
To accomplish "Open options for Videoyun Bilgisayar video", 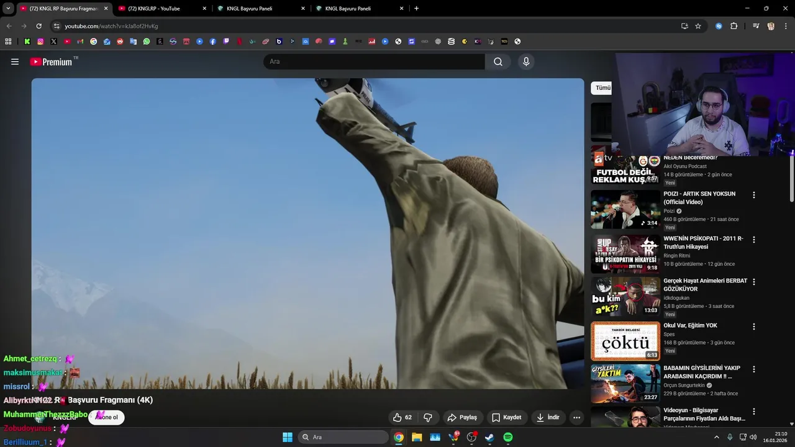I will click(754, 412).
